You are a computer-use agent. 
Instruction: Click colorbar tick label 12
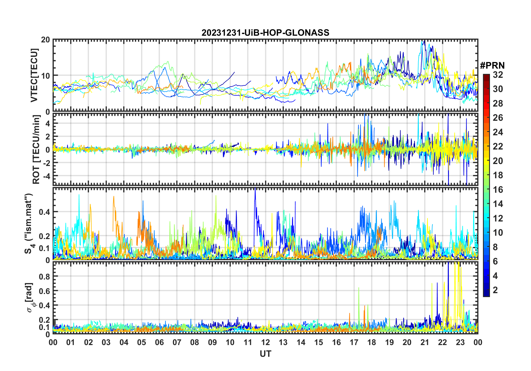point(498,218)
